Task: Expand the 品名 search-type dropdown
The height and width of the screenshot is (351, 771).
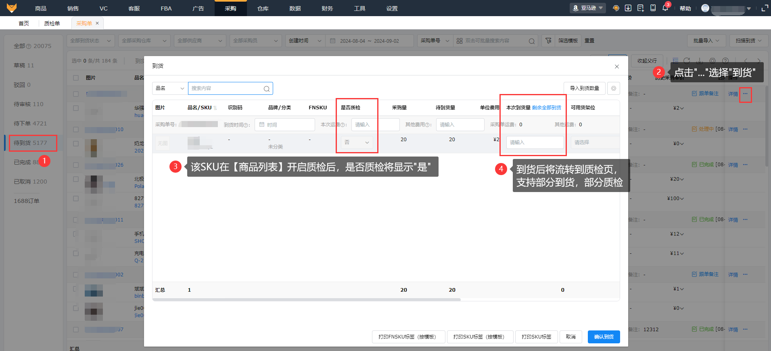Action: [x=170, y=88]
